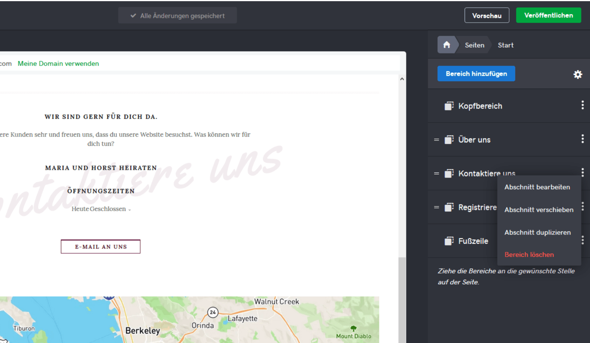
Task: Open three-dot menu for Kontaktiere uns
Action: [x=582, y=172]
